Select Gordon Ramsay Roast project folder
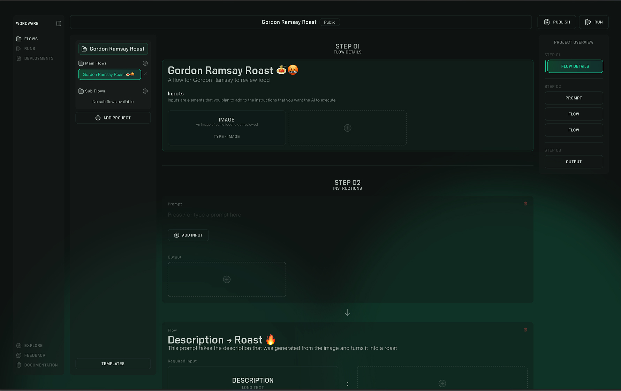Screen dimensions: 621x391 coord(113,49)
